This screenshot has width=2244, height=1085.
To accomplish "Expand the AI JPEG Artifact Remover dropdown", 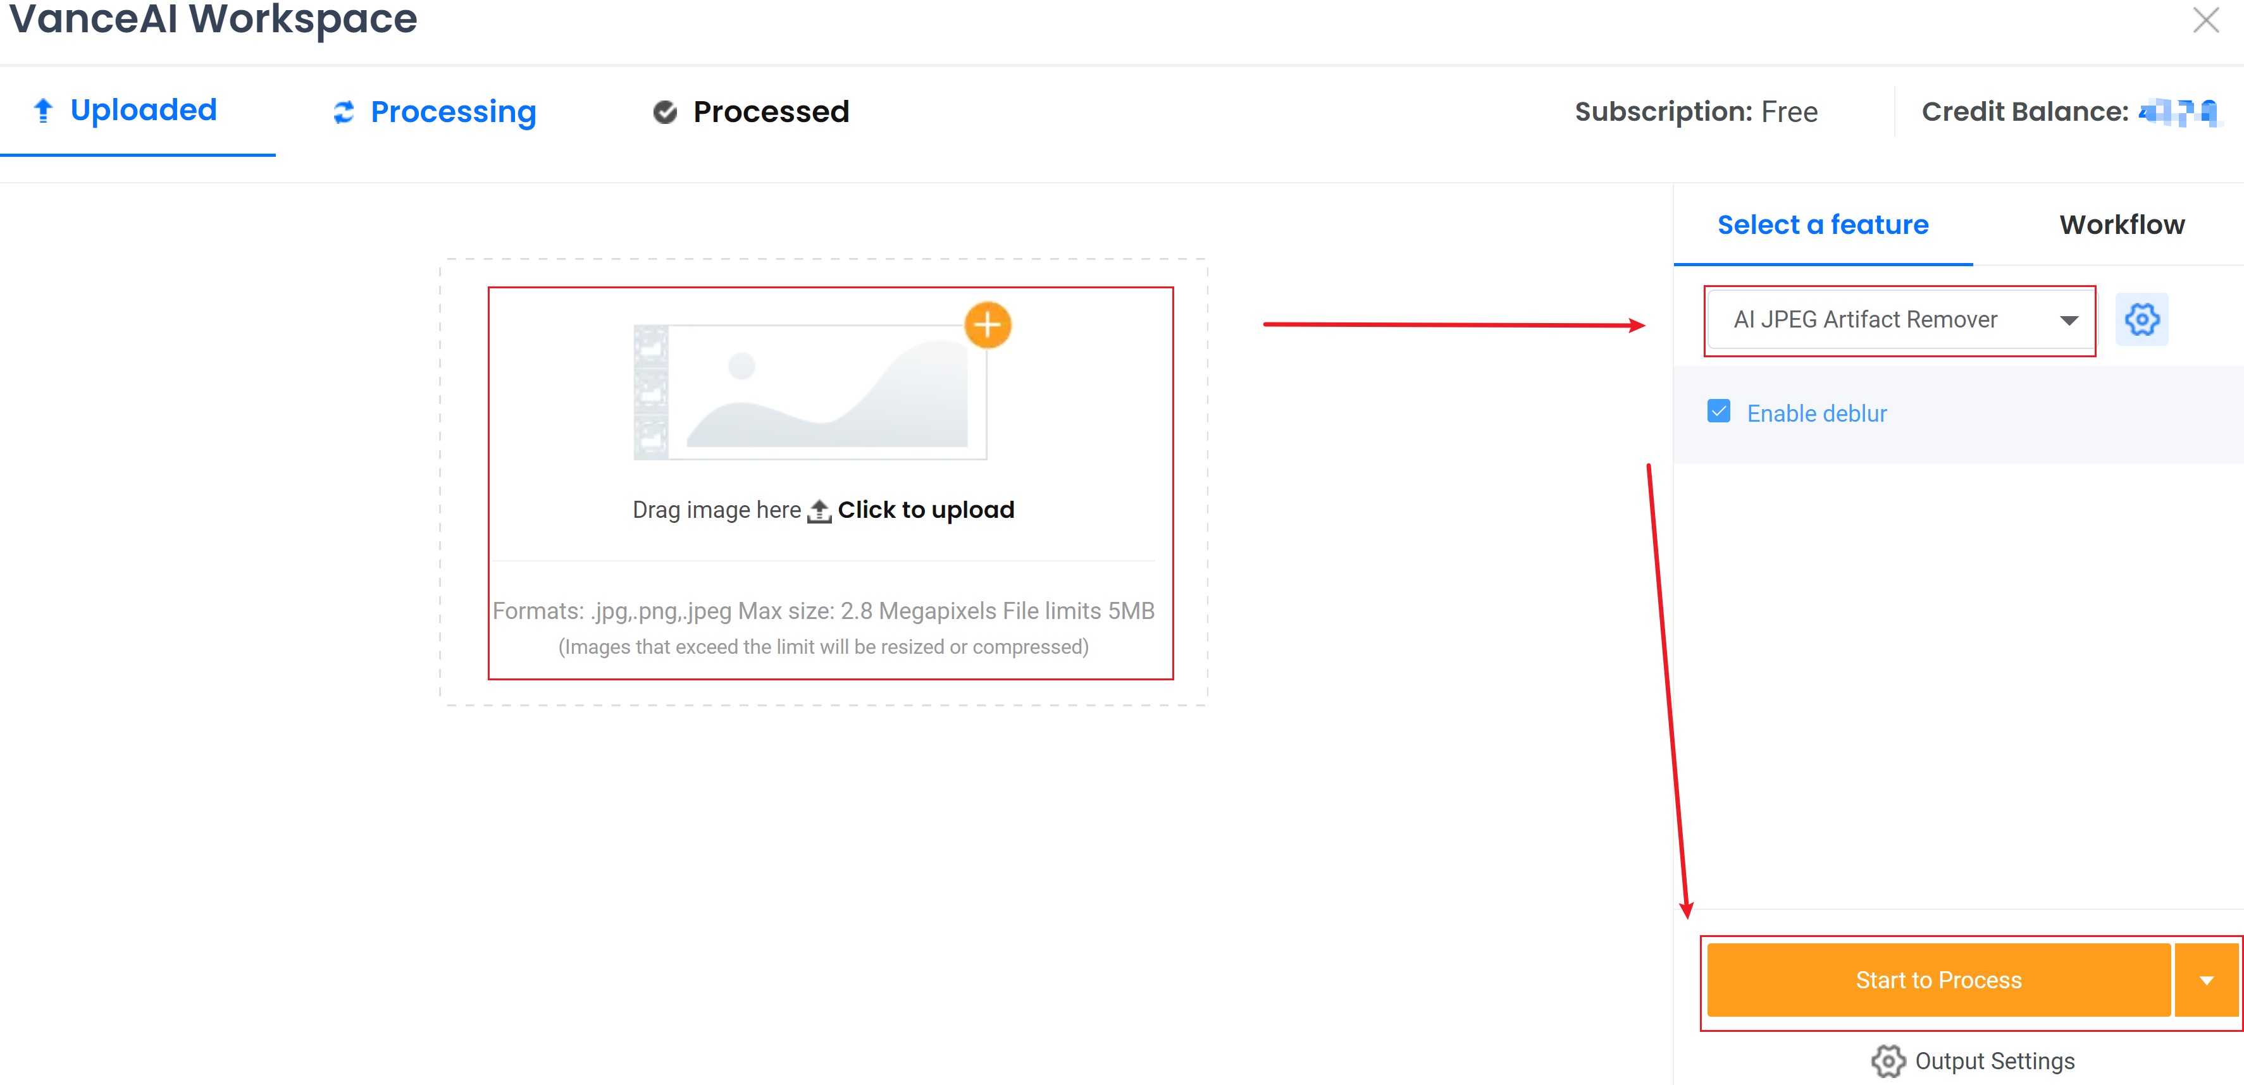I will coord(1899,319).
